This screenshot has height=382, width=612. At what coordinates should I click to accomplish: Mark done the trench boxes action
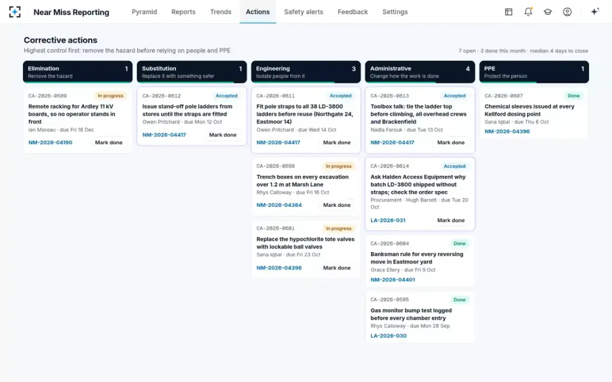point(337,205)
